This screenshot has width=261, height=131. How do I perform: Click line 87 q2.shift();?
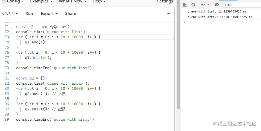click(x=37, y=109)
